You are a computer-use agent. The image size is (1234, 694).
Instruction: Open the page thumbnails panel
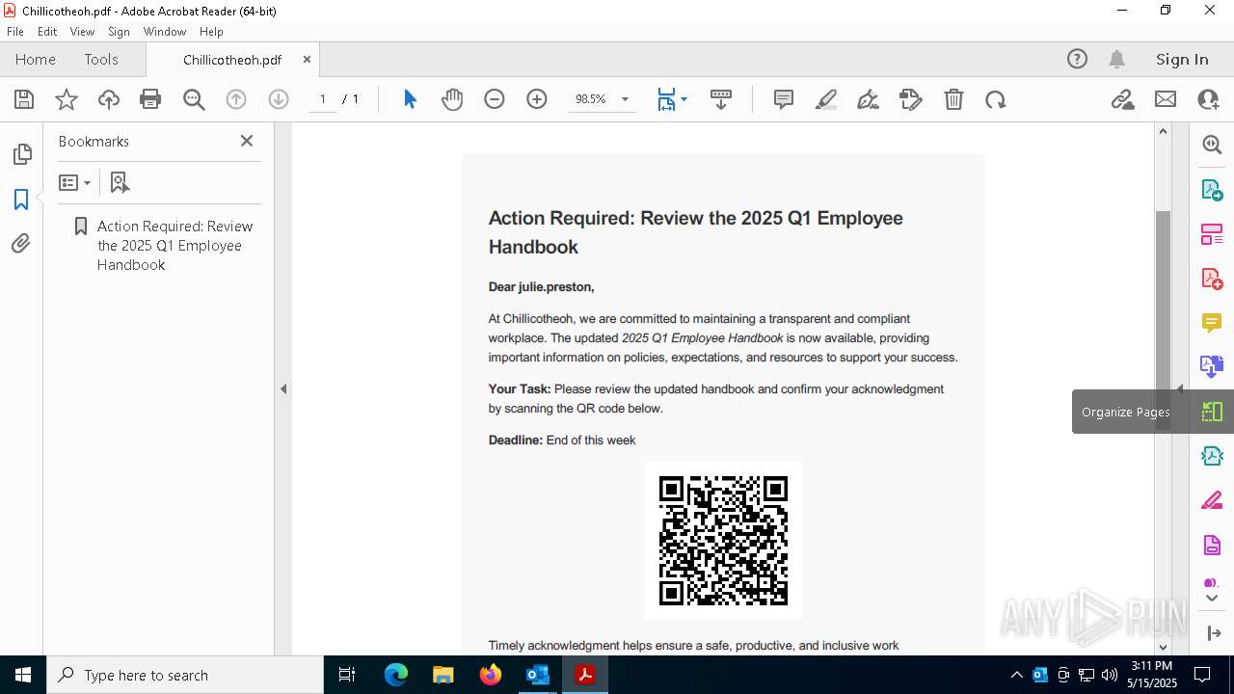pos(21,154)
